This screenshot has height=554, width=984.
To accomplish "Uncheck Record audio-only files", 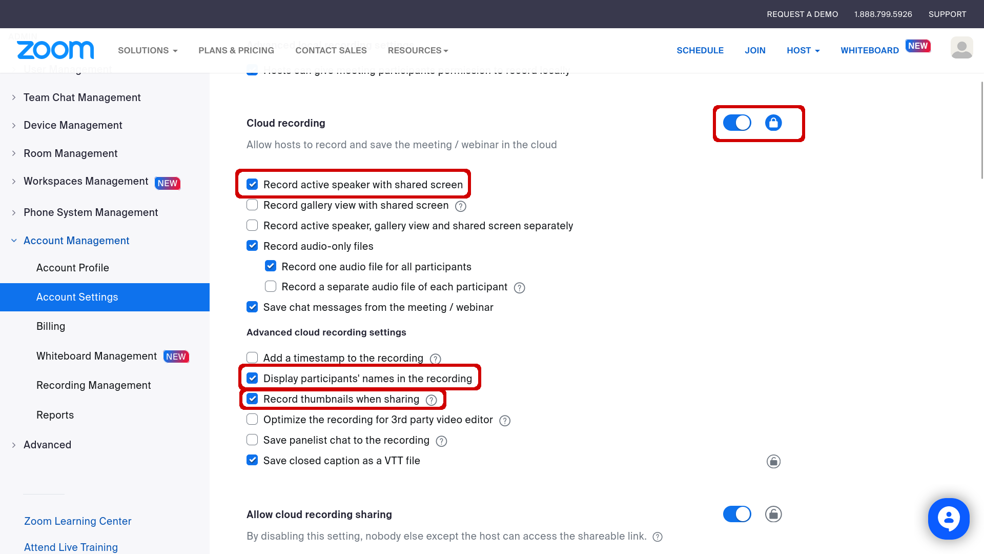I will tap(252, 246).
